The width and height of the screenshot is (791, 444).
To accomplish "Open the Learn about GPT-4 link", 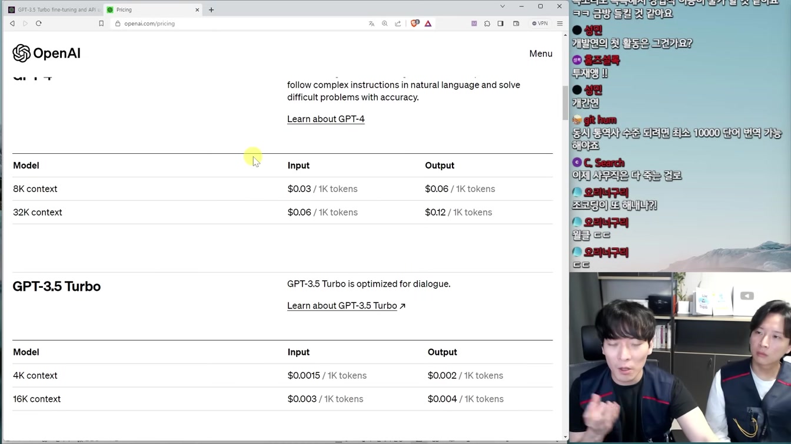I will 325,119.
